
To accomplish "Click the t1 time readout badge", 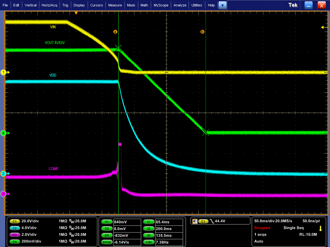I will pyautogui.click(x=149, y=222).
